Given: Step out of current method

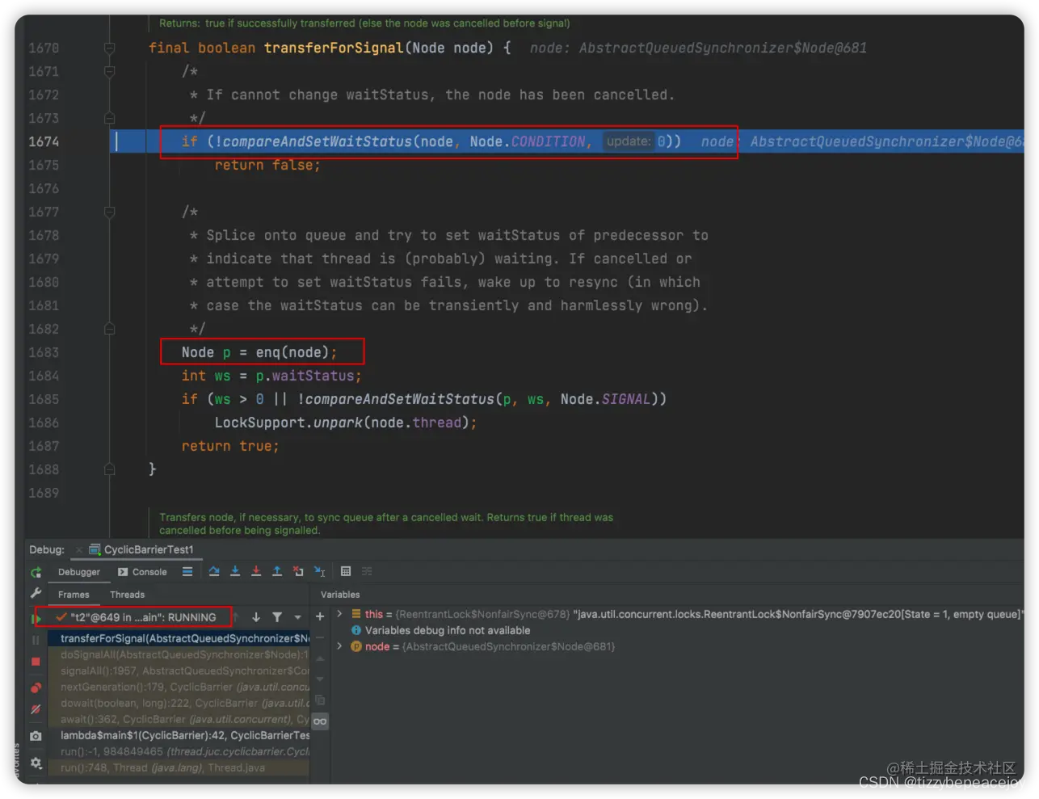Looking at the screenshot, I should 277,571.
